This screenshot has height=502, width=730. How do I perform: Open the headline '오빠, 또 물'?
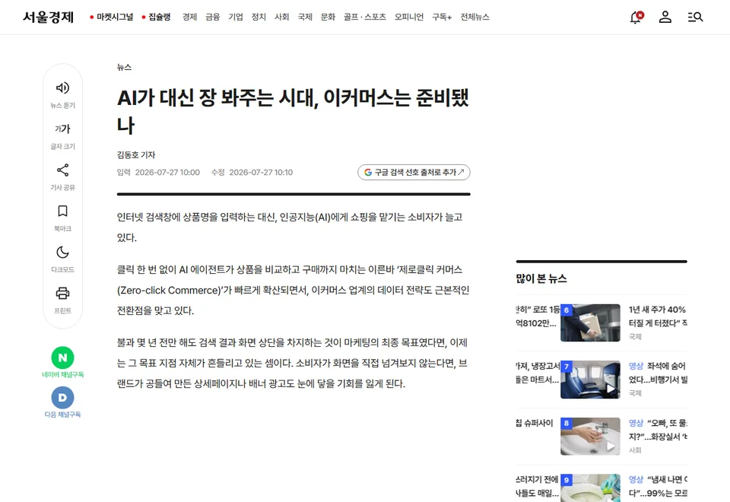pos(658,430)
